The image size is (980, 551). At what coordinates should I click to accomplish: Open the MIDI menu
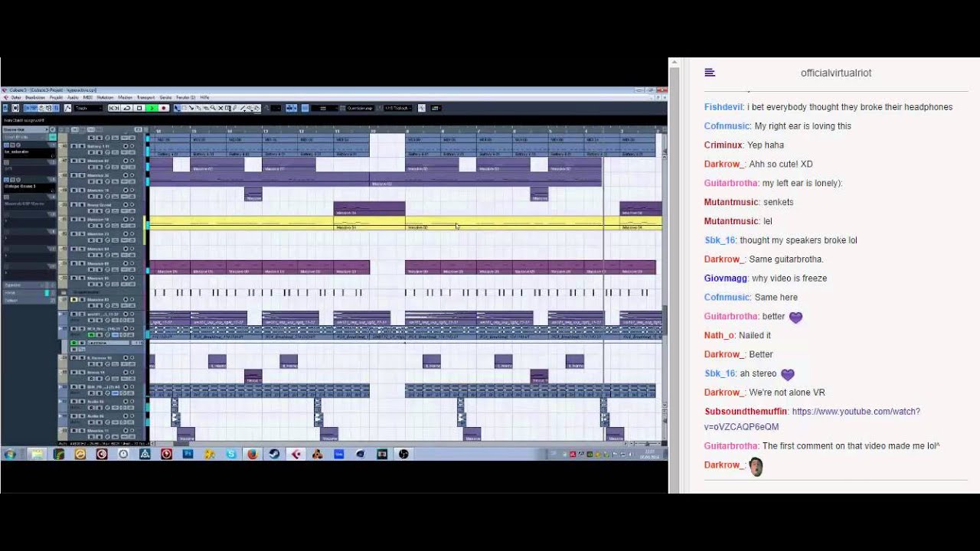pos(88,97)
